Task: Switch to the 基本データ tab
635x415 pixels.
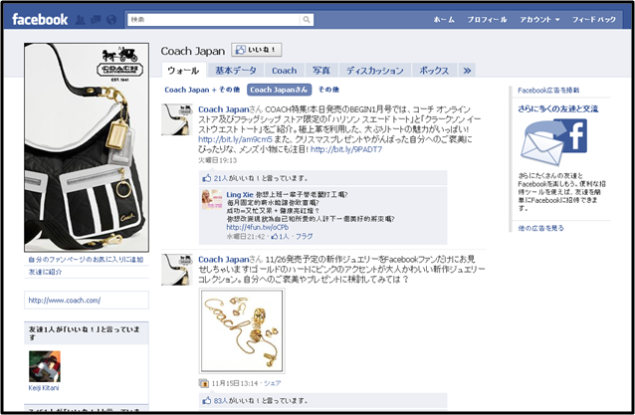Action: click(x=236, y=71)
